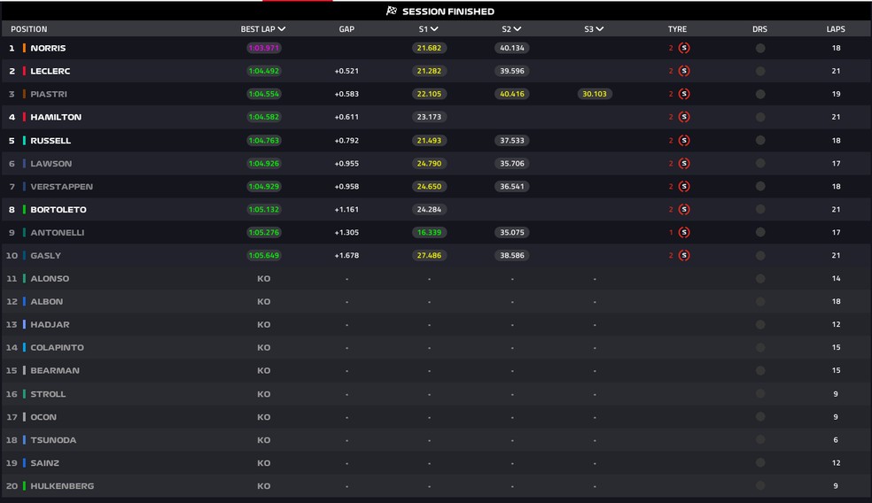
Task: Click Leclerc's best lap 1:04.492
Action: [263, 71]
